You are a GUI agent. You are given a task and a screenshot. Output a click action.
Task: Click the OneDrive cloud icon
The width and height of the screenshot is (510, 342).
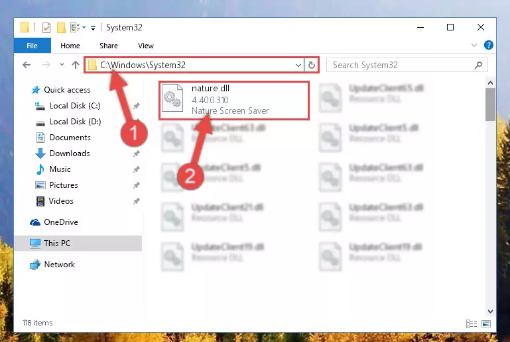point(35,222)
